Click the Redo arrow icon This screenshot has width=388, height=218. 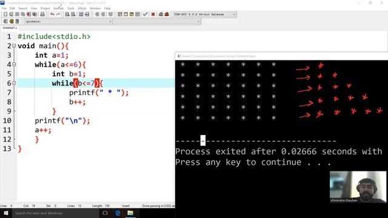(x=58, y=15)
